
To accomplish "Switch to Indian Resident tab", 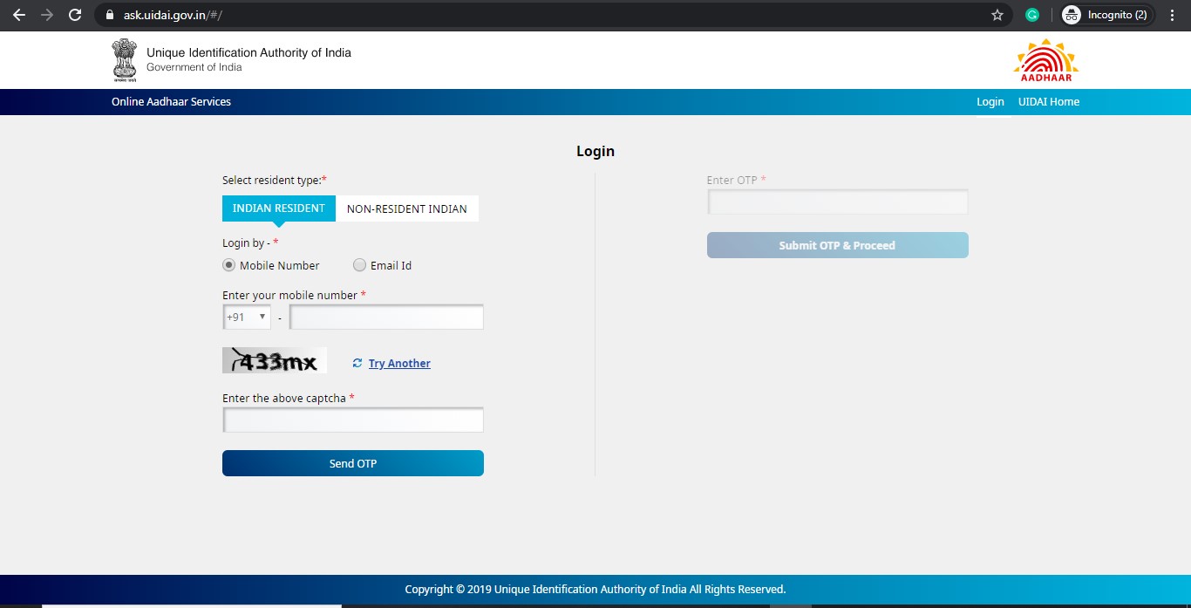I will pos(278,208).
